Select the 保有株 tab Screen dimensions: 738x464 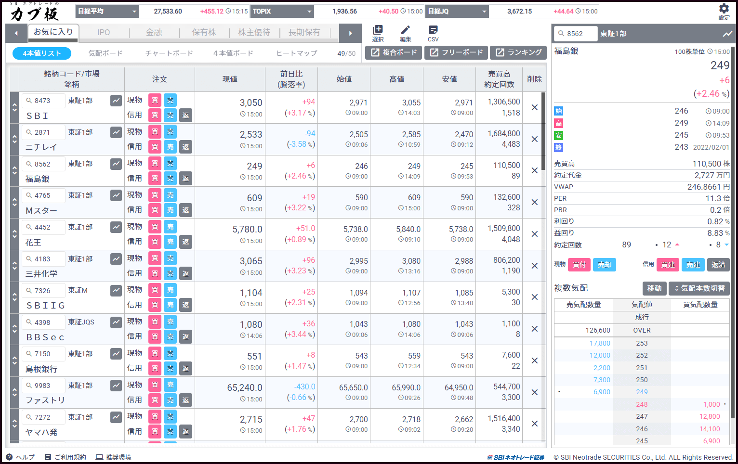pyautogui.click(x=204, y=32)
